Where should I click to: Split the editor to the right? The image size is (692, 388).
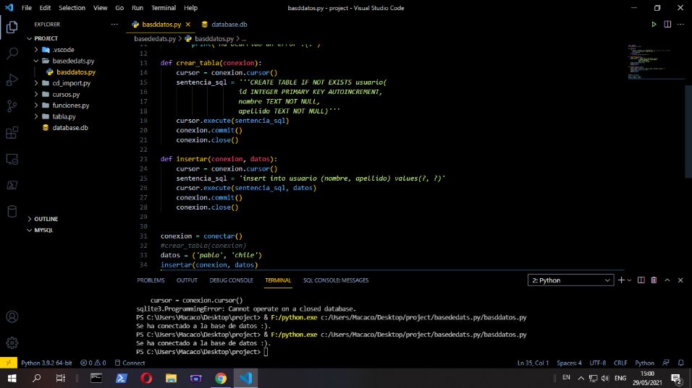[x=668, y=25]
